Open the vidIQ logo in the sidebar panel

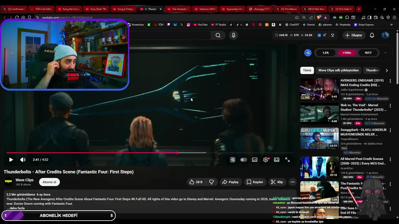pyautogui.click(x=308, y=53)
